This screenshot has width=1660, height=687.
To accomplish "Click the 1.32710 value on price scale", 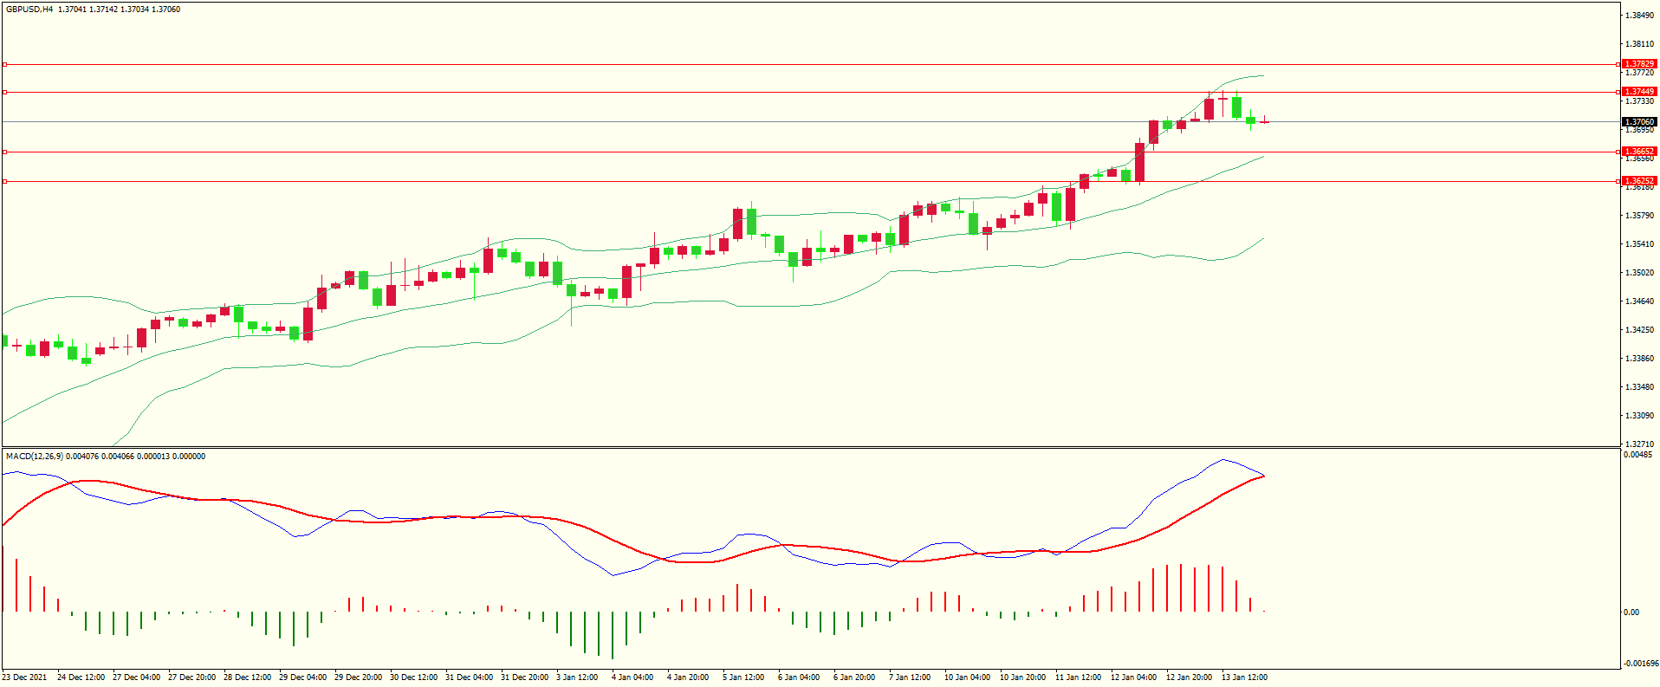I will pyautogui.click(x=1638, y=444).
